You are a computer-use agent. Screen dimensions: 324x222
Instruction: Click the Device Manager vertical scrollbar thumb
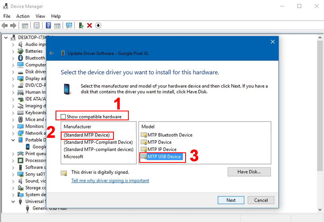(320, 105)
